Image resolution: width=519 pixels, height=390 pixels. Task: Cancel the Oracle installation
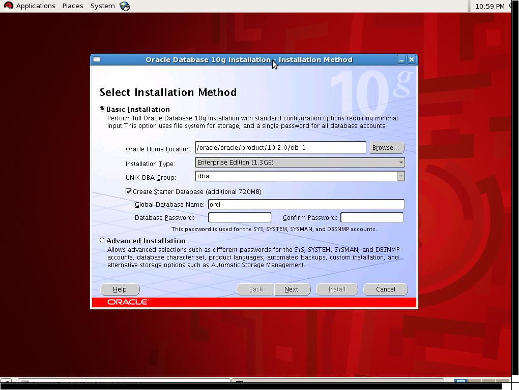point(386,289)
